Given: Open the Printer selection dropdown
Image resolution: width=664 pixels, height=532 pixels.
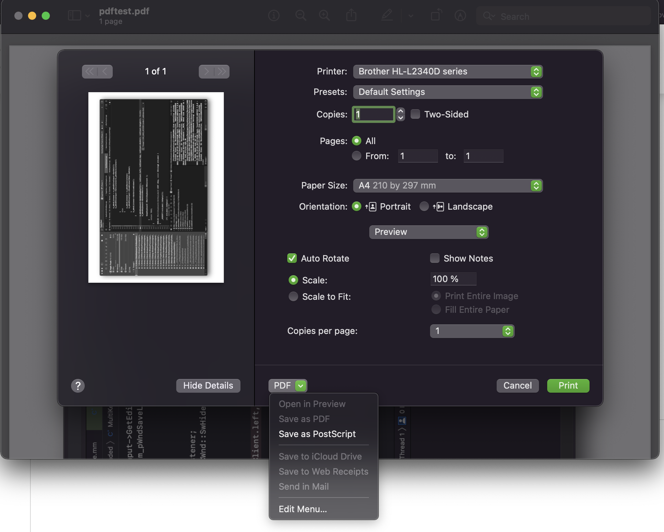Looking at the screenshot, I should click(448, 71).
